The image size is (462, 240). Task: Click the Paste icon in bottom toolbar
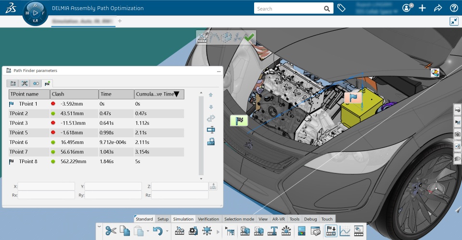[139, 231]
